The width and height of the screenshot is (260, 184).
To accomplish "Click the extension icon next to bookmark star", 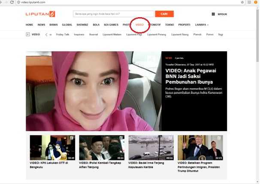I will tap(249, 2).
